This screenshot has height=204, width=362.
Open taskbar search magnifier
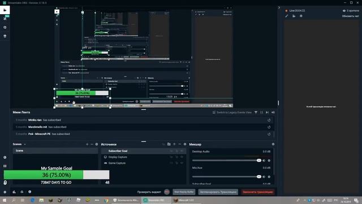pyautogui.click(x=14, y=200)
